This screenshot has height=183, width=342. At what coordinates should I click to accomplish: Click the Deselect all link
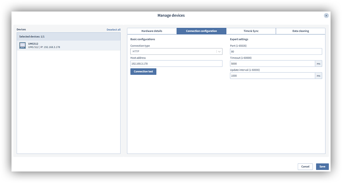pos(114,30)
